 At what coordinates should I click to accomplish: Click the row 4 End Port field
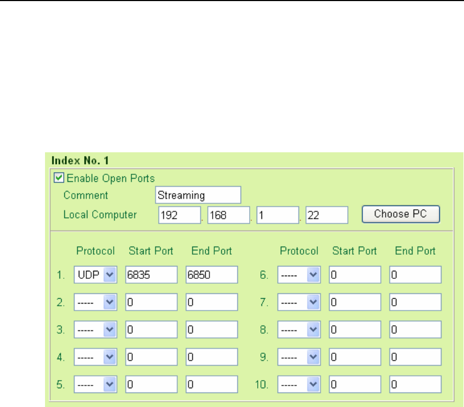(x=212, y=357)
